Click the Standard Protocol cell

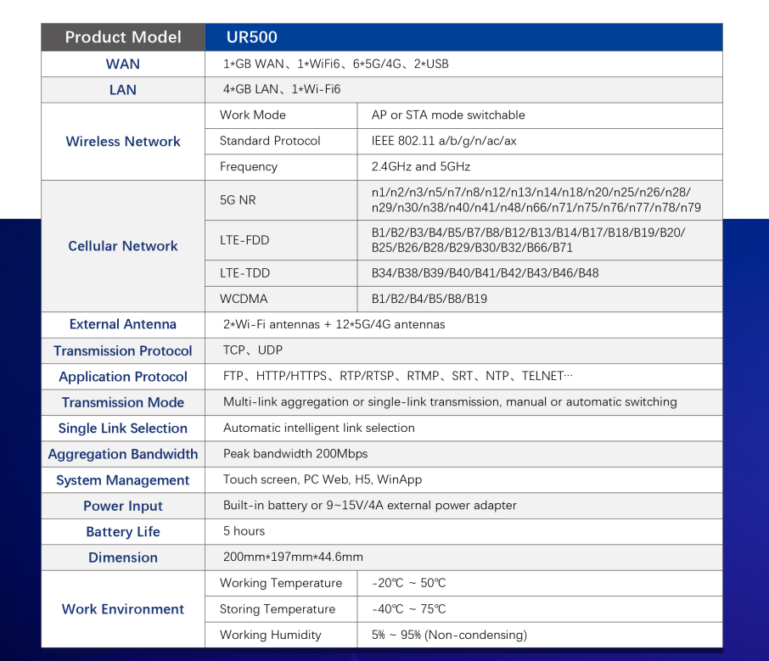click(282, 141)
